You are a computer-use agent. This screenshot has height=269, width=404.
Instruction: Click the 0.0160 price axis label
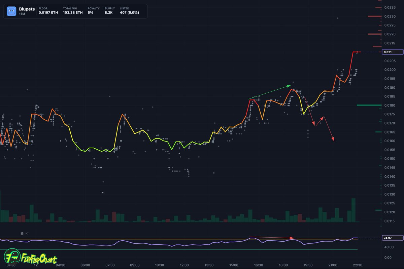(390, 141)
